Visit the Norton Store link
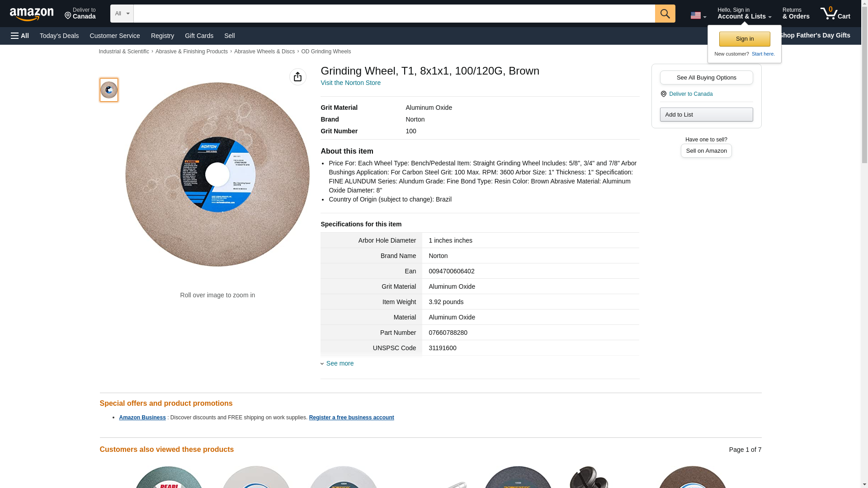The height and width of the screenshot is (488, 868). (350, 83)
